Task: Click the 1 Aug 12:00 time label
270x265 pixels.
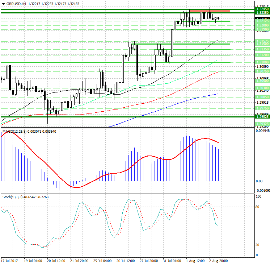Action: click(x=195, y=261)
